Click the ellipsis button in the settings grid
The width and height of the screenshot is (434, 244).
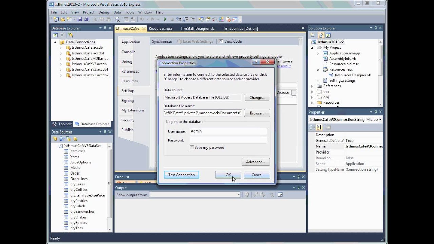tap(294, 93)
